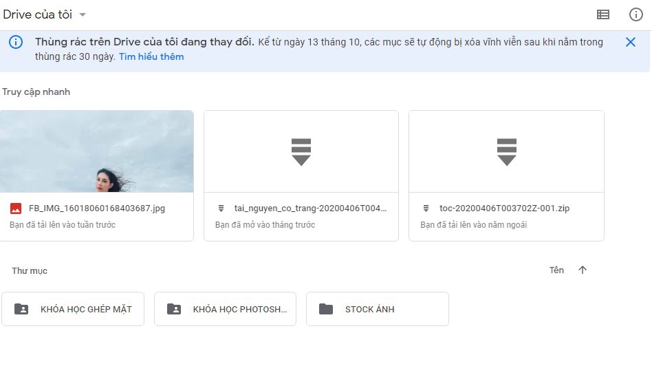This screenshot has width=652, height=386.
Task: Click the STOCK ẢNH folder icon
Action: (x=326, y=309)
